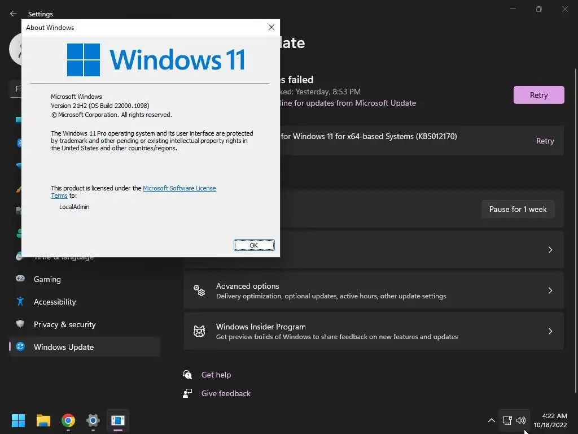Launch Google Chrome from the taskbar
Viewport: 578px width, 434px height.
(x=68, y=420)
